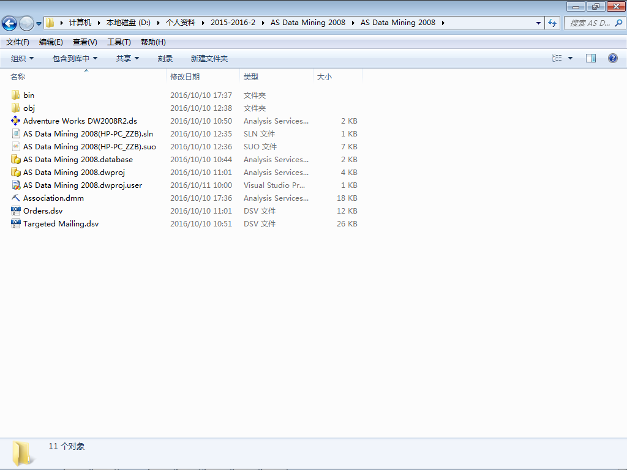This screenshot has width=627, height=470.
Task: Click the blue help question icon
Action: (612, 58)
